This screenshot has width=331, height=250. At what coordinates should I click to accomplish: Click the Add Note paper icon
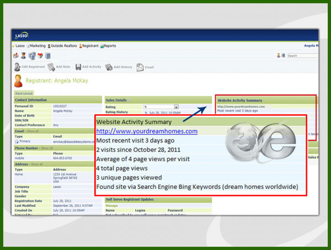click(51, 67)
